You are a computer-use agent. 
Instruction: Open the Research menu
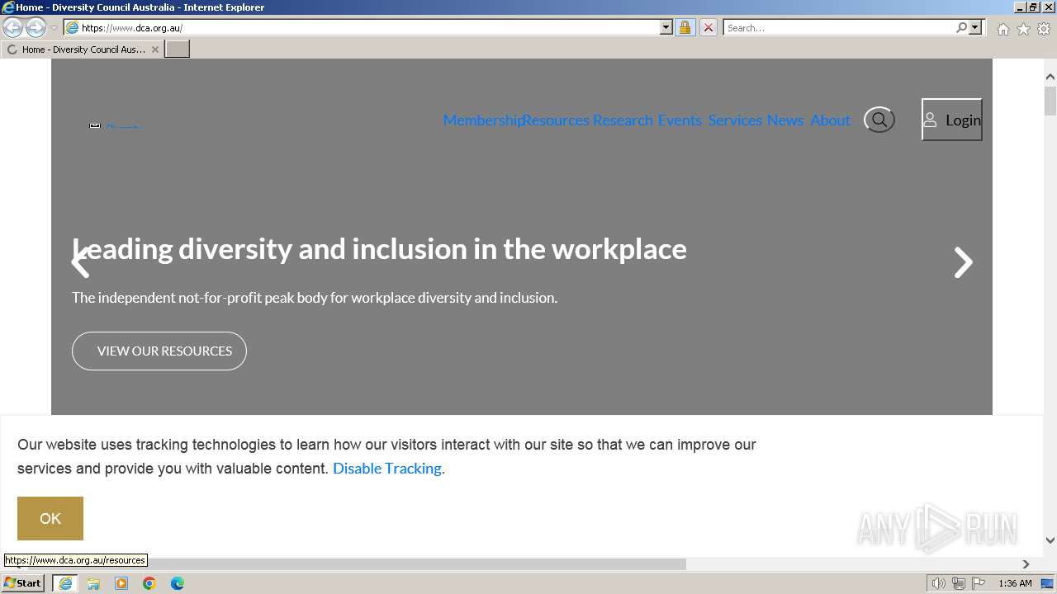pos(623,120)
